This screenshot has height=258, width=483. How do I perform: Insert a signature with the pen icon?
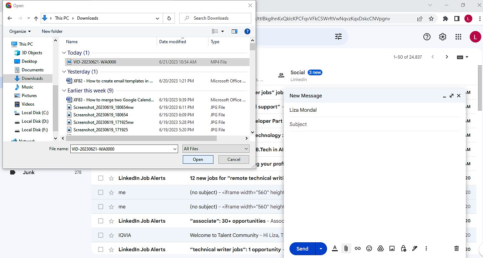(x=414, y=248)
